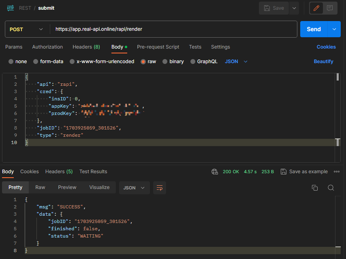
Task: Open the comments icon in top bar
Action: (x=330, y=8)
